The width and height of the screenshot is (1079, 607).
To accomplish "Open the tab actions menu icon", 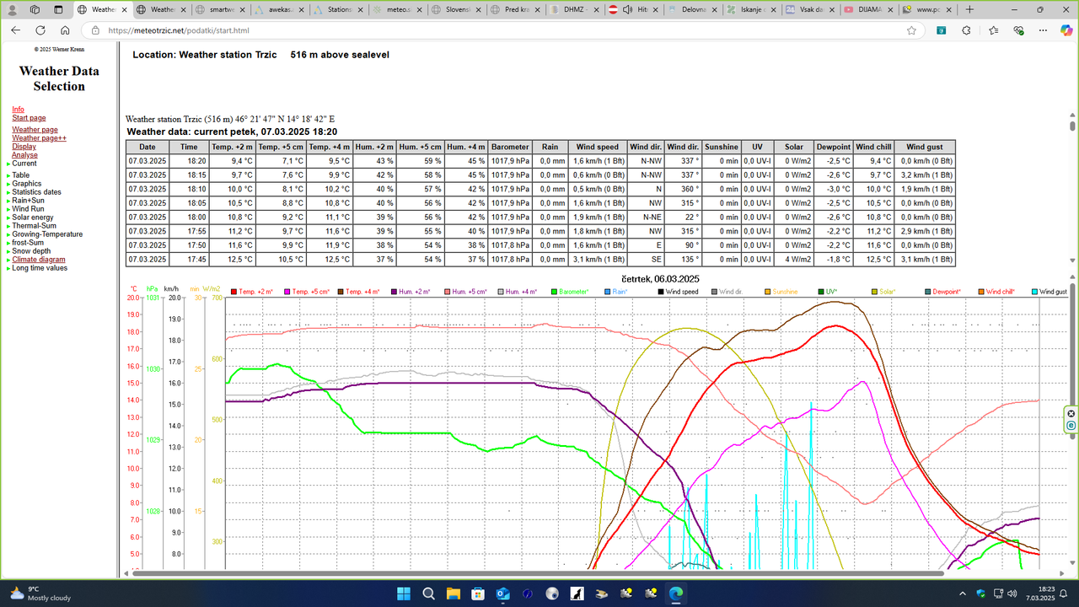I will (57, 9).
